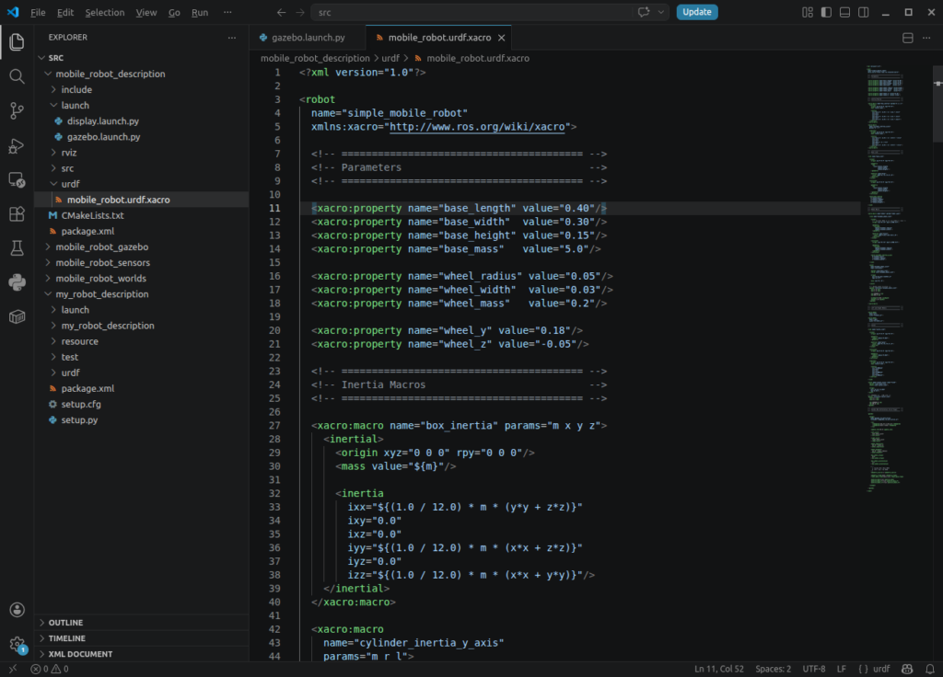
Task: Collapse the mobile_robot_description folder
Action: tap(141, 74)
